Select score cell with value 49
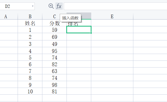Image resolution: width=167 pixels, height=102 pixels. click(54, 44)
